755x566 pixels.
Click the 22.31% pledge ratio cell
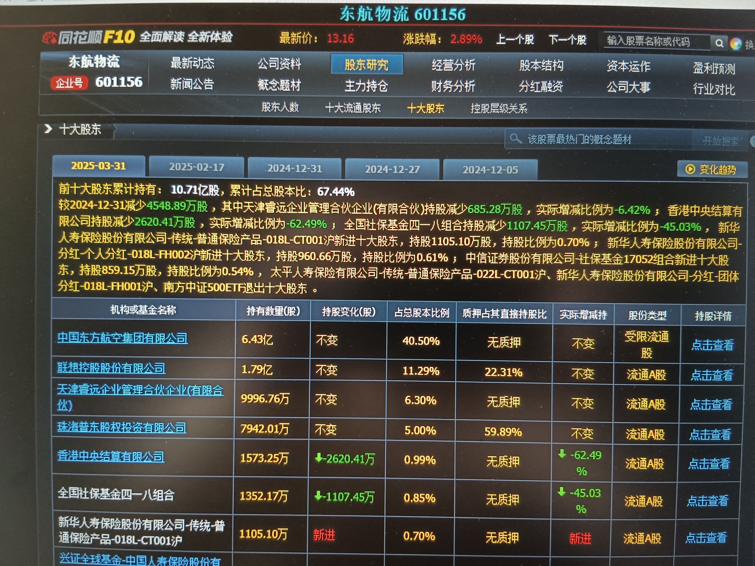[x=504, y=372]
